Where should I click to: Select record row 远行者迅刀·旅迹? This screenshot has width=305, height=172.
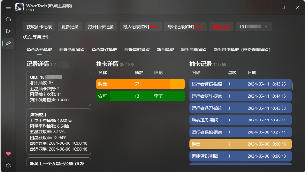(x=240, y=108)
